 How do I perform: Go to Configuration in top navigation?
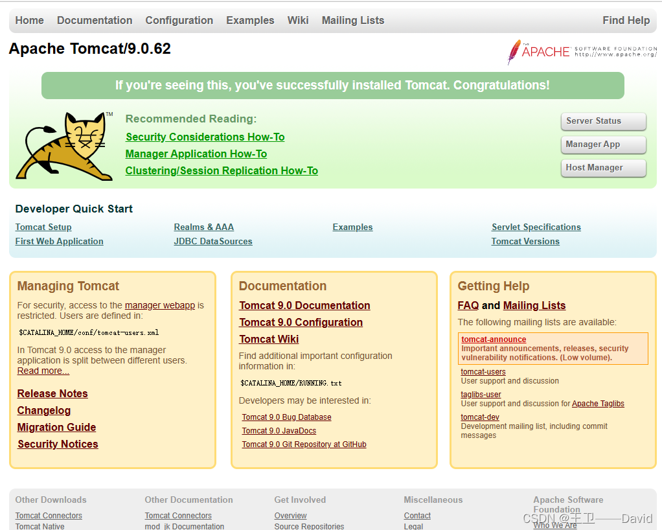pos(179,20)
